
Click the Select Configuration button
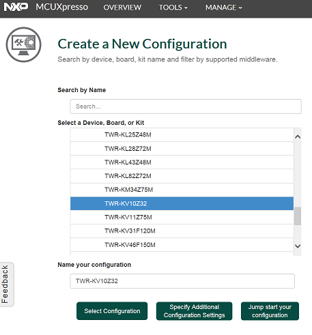pos(112,311)
